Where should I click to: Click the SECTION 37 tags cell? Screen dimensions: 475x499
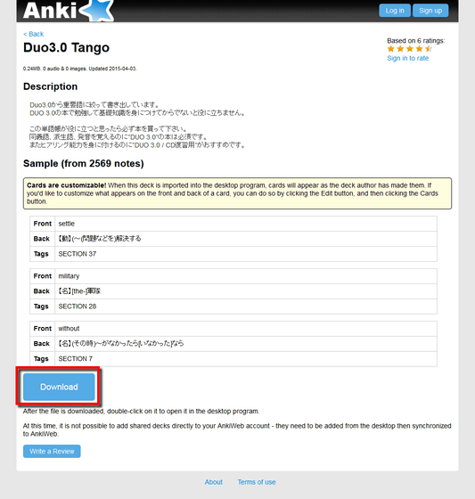pyautogui.click(x=246, y=254)
